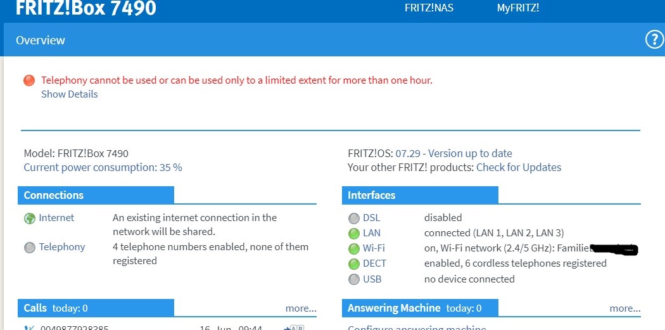Expand more in Answering Machine section
This screenshot has height=330, width=665.
pyautogui.click(x=624, y=308)
